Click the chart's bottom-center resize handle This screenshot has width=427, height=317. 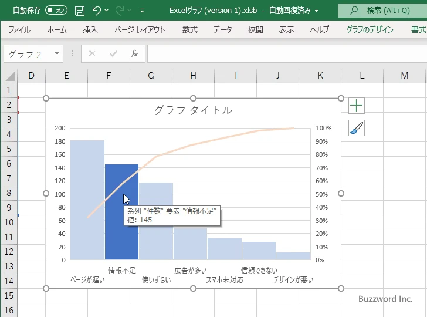point(193,288)
